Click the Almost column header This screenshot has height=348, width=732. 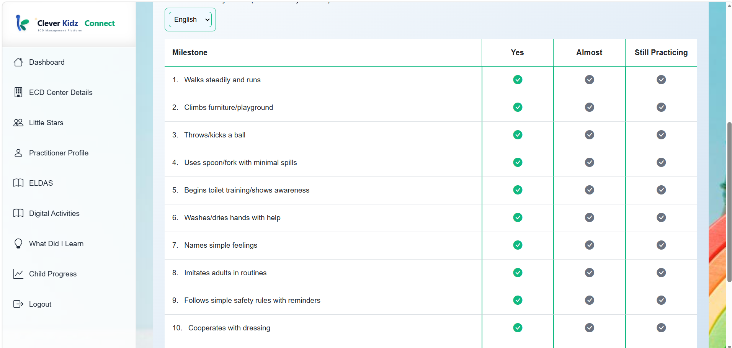click(589, 52)
